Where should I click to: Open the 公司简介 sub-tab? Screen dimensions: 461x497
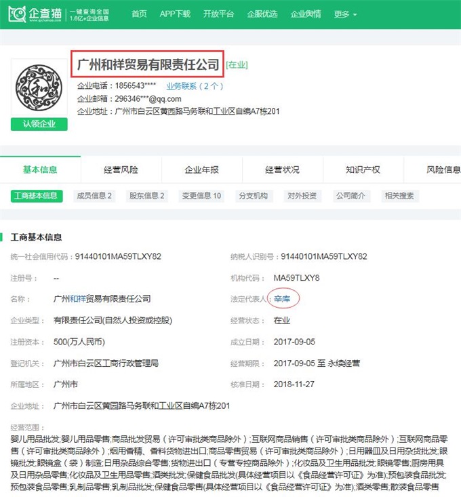[350, 196]
